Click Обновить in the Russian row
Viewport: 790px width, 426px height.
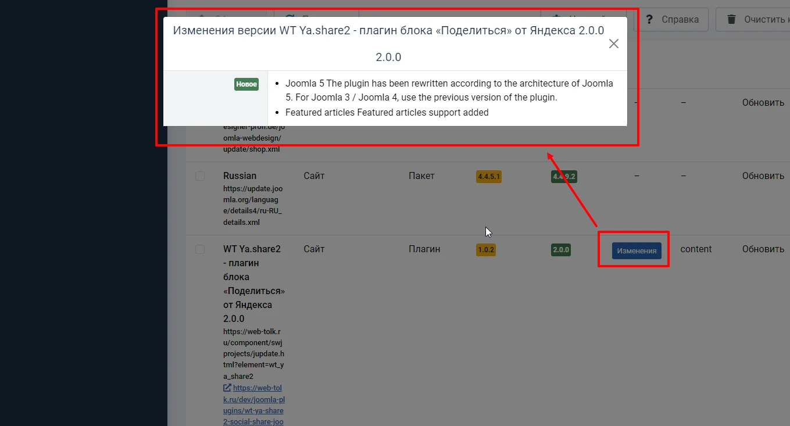pos(763,176)
